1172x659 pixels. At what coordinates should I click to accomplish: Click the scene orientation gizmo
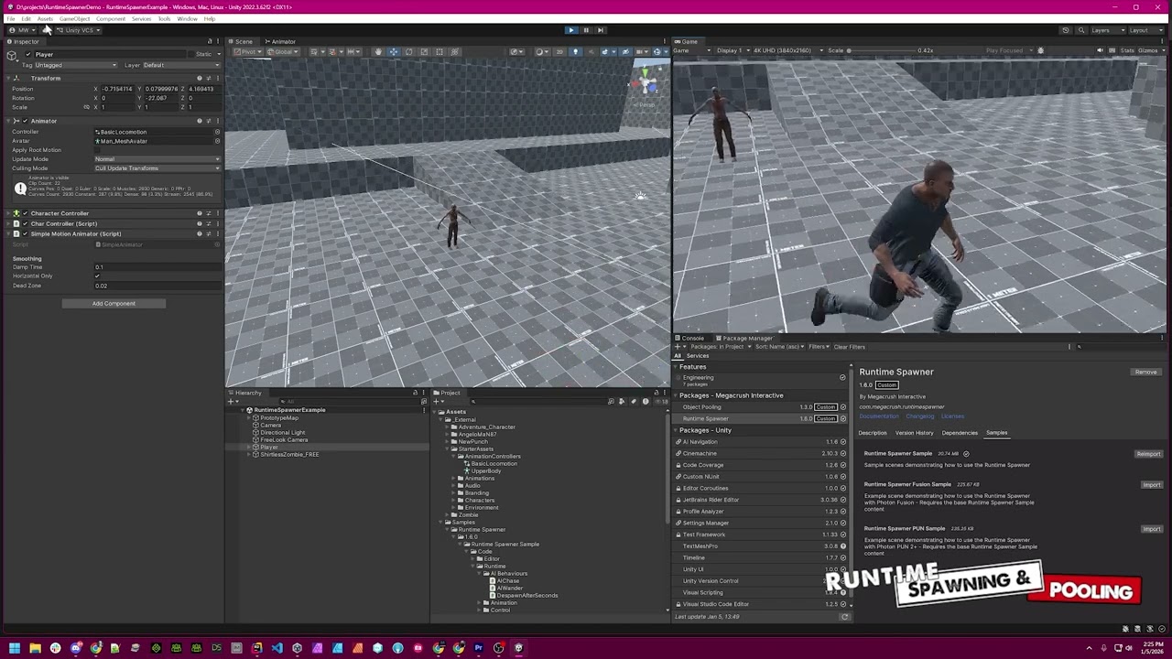pos(646,82)
